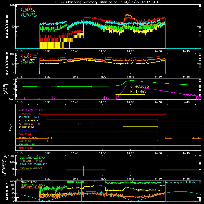Click the 13:30 tick label under Flags panel
Viewport: 204px width, 204px height.
point(47,153)
